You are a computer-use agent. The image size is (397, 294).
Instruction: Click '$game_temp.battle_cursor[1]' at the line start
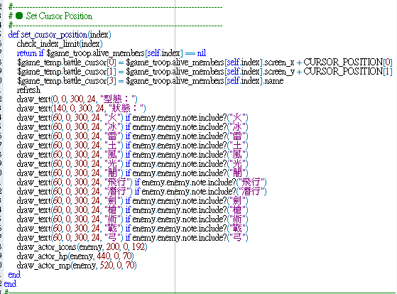point(66,72)
